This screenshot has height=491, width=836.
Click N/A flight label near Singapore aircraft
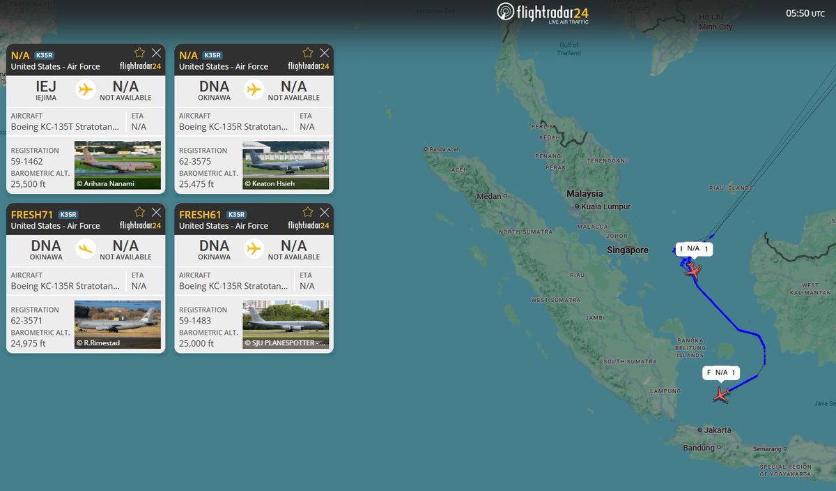click(x=692, y=248)
